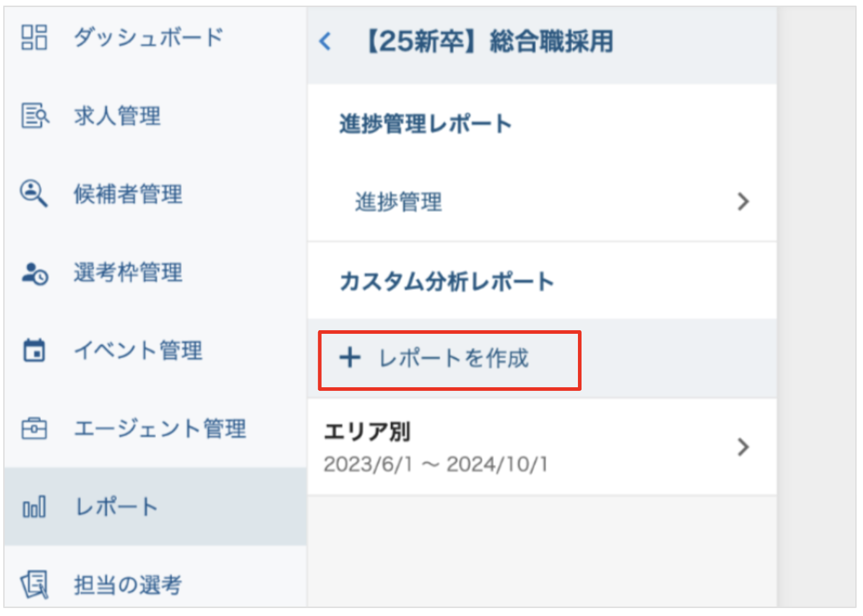Expand the 進捗管理 row chevron
863x616 pixels.
click(x=743, y=202)
